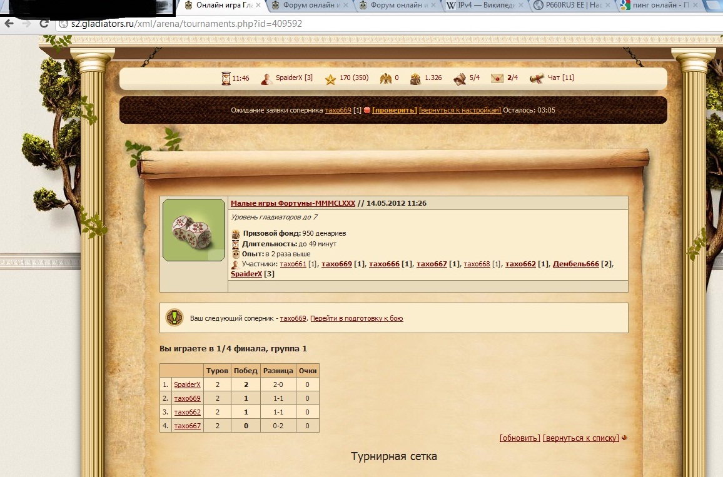723x477 pixels.
Task: Switch to the P660RU3 EE tab
Action: pyautogui.click(x=571, y=6)
